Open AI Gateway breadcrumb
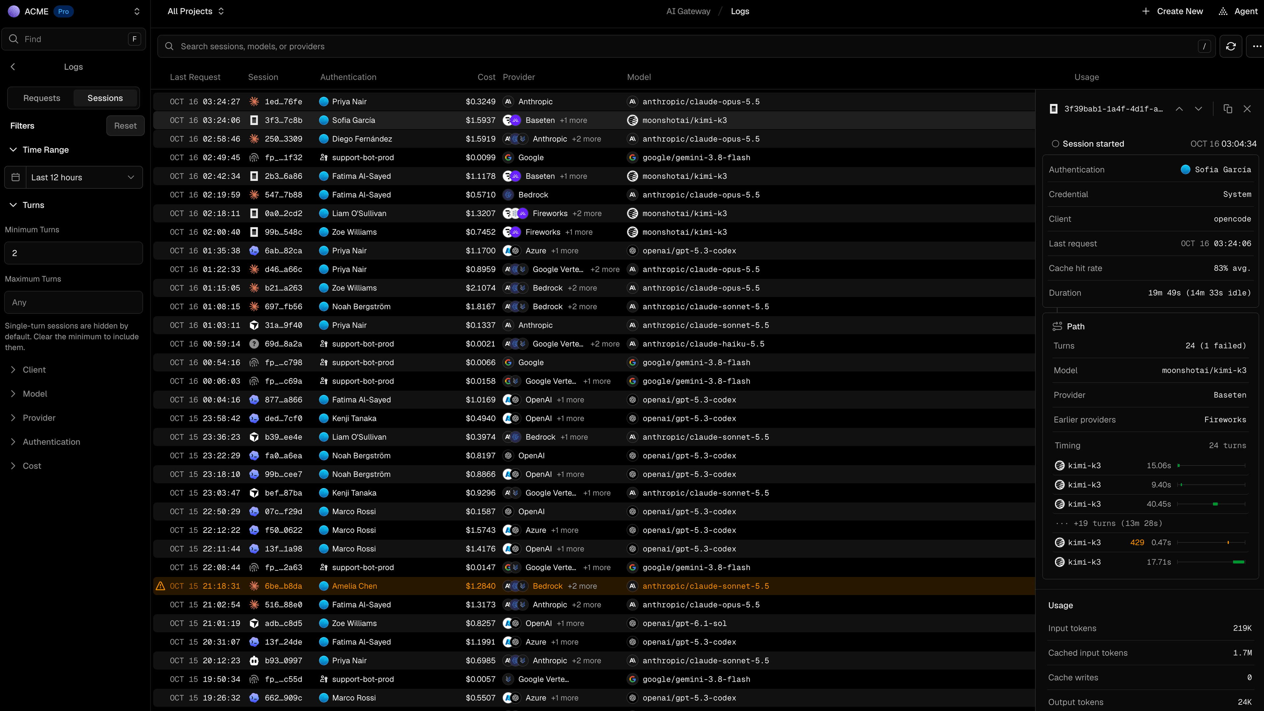The width and height of the screenshot is (1264, 711). click(x=688, y=11)
